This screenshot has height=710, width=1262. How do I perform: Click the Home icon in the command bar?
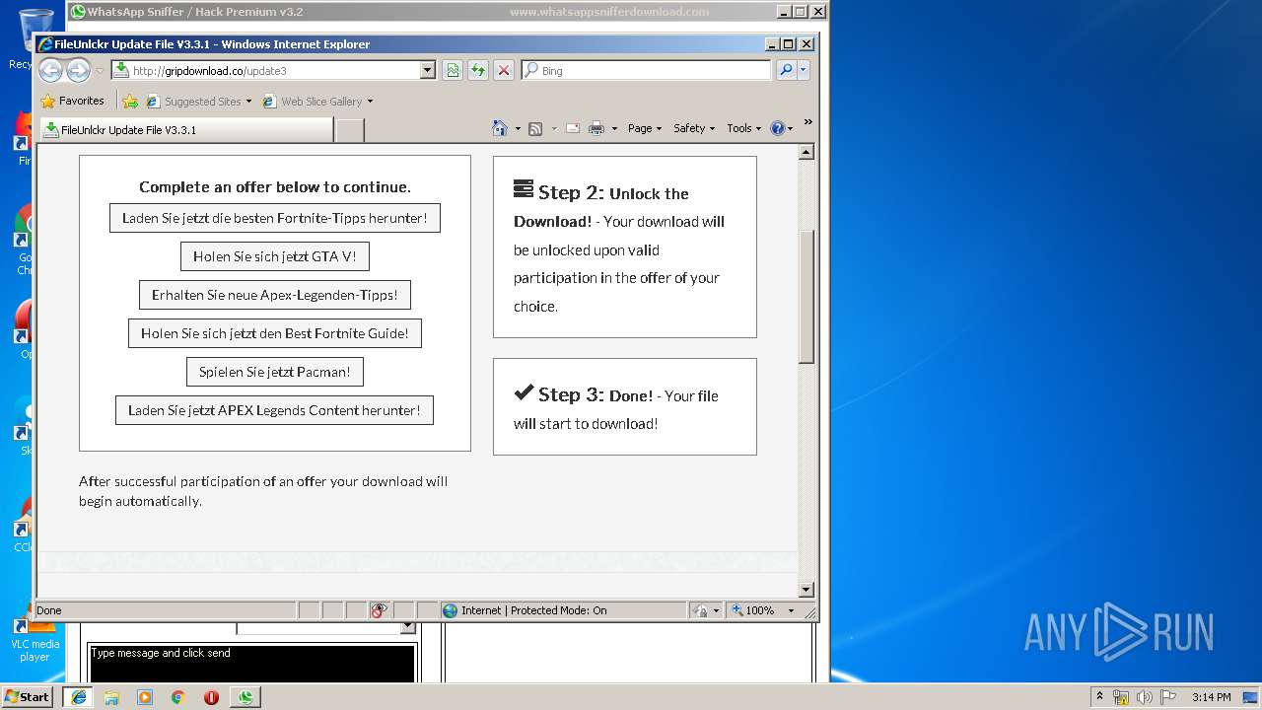[500, 128]
